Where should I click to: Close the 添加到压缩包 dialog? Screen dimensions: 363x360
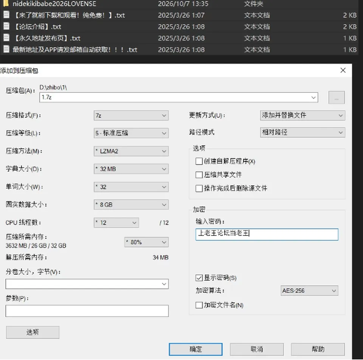pos(343,70)
